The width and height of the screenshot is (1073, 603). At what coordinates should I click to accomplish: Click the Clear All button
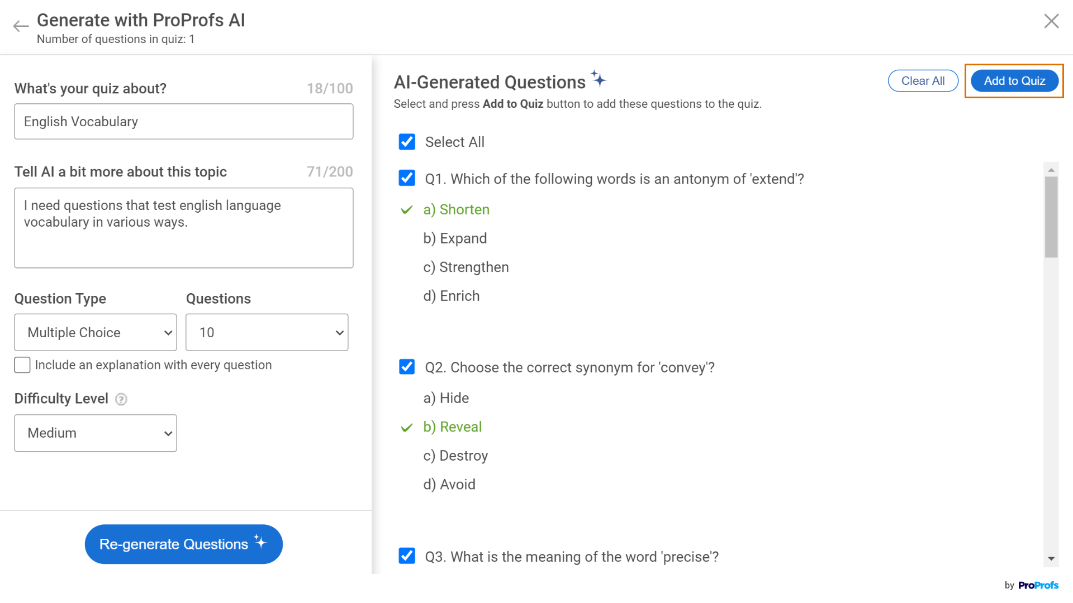(x=923, y=81)
